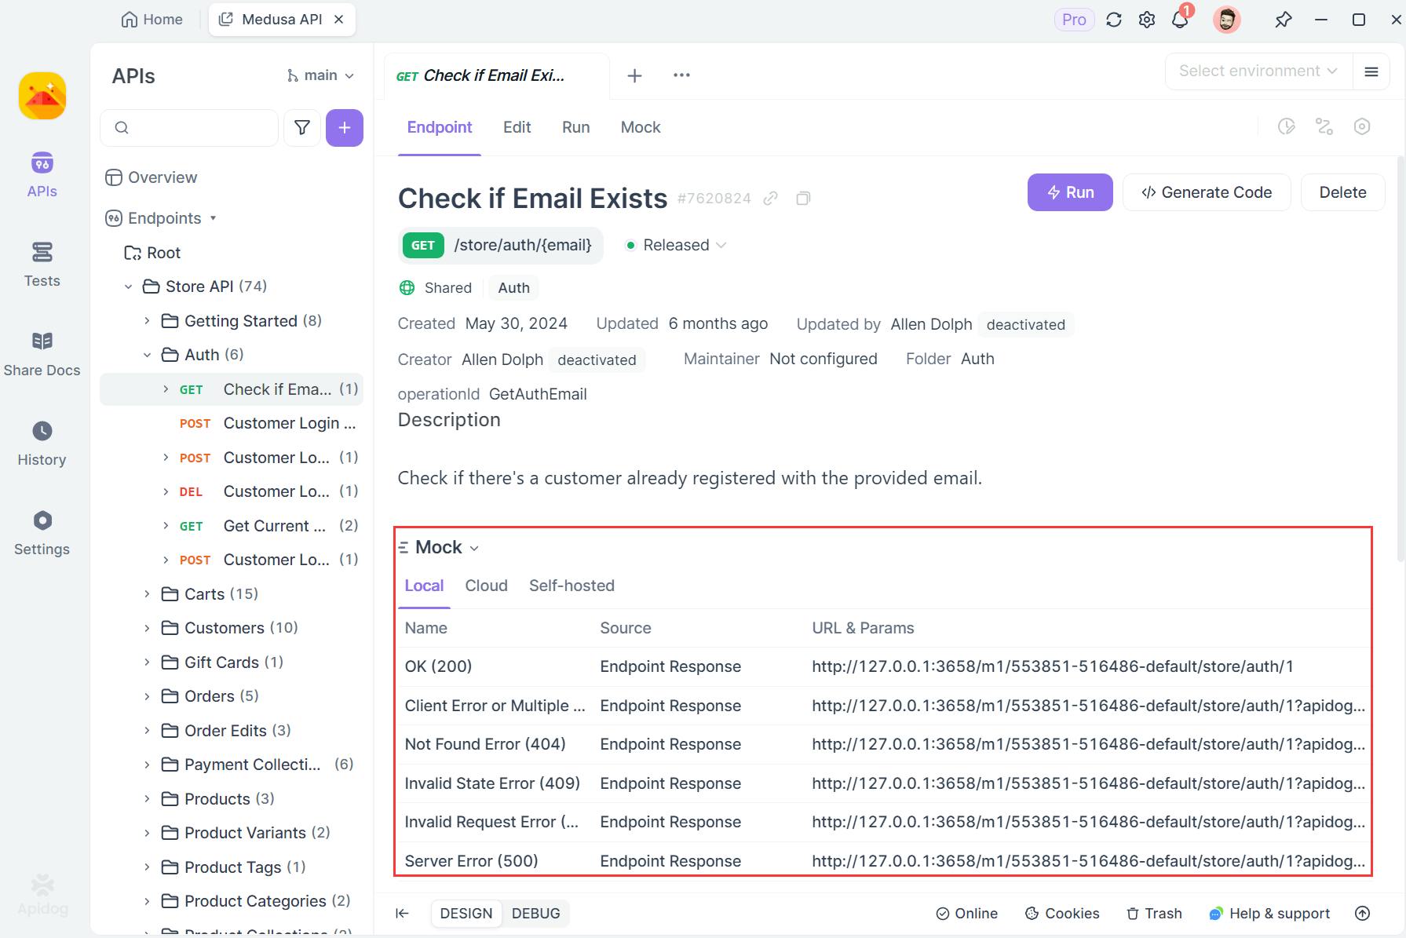Open the notifications bell
The width and height of the screenshot is (1406, 938).
1180,20
